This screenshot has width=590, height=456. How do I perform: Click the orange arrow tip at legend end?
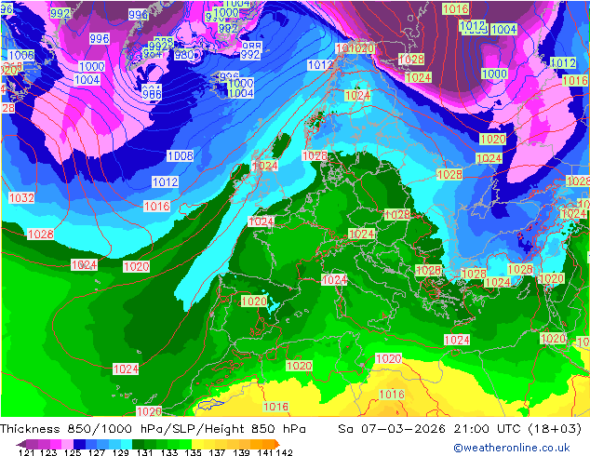(x=277, y=444)
